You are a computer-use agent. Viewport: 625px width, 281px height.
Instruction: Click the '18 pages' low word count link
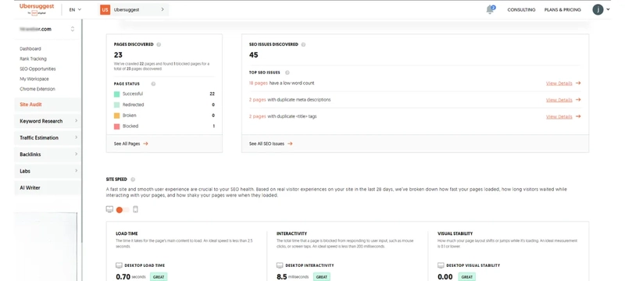click(x=259, y=84)
